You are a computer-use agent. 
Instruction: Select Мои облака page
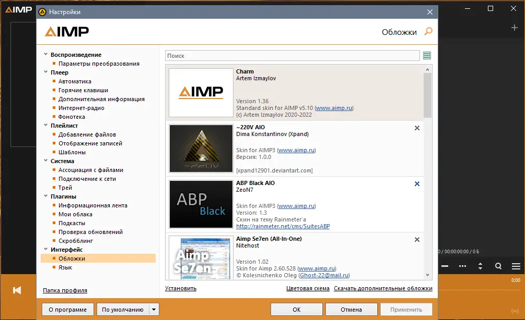pos(75,214)
